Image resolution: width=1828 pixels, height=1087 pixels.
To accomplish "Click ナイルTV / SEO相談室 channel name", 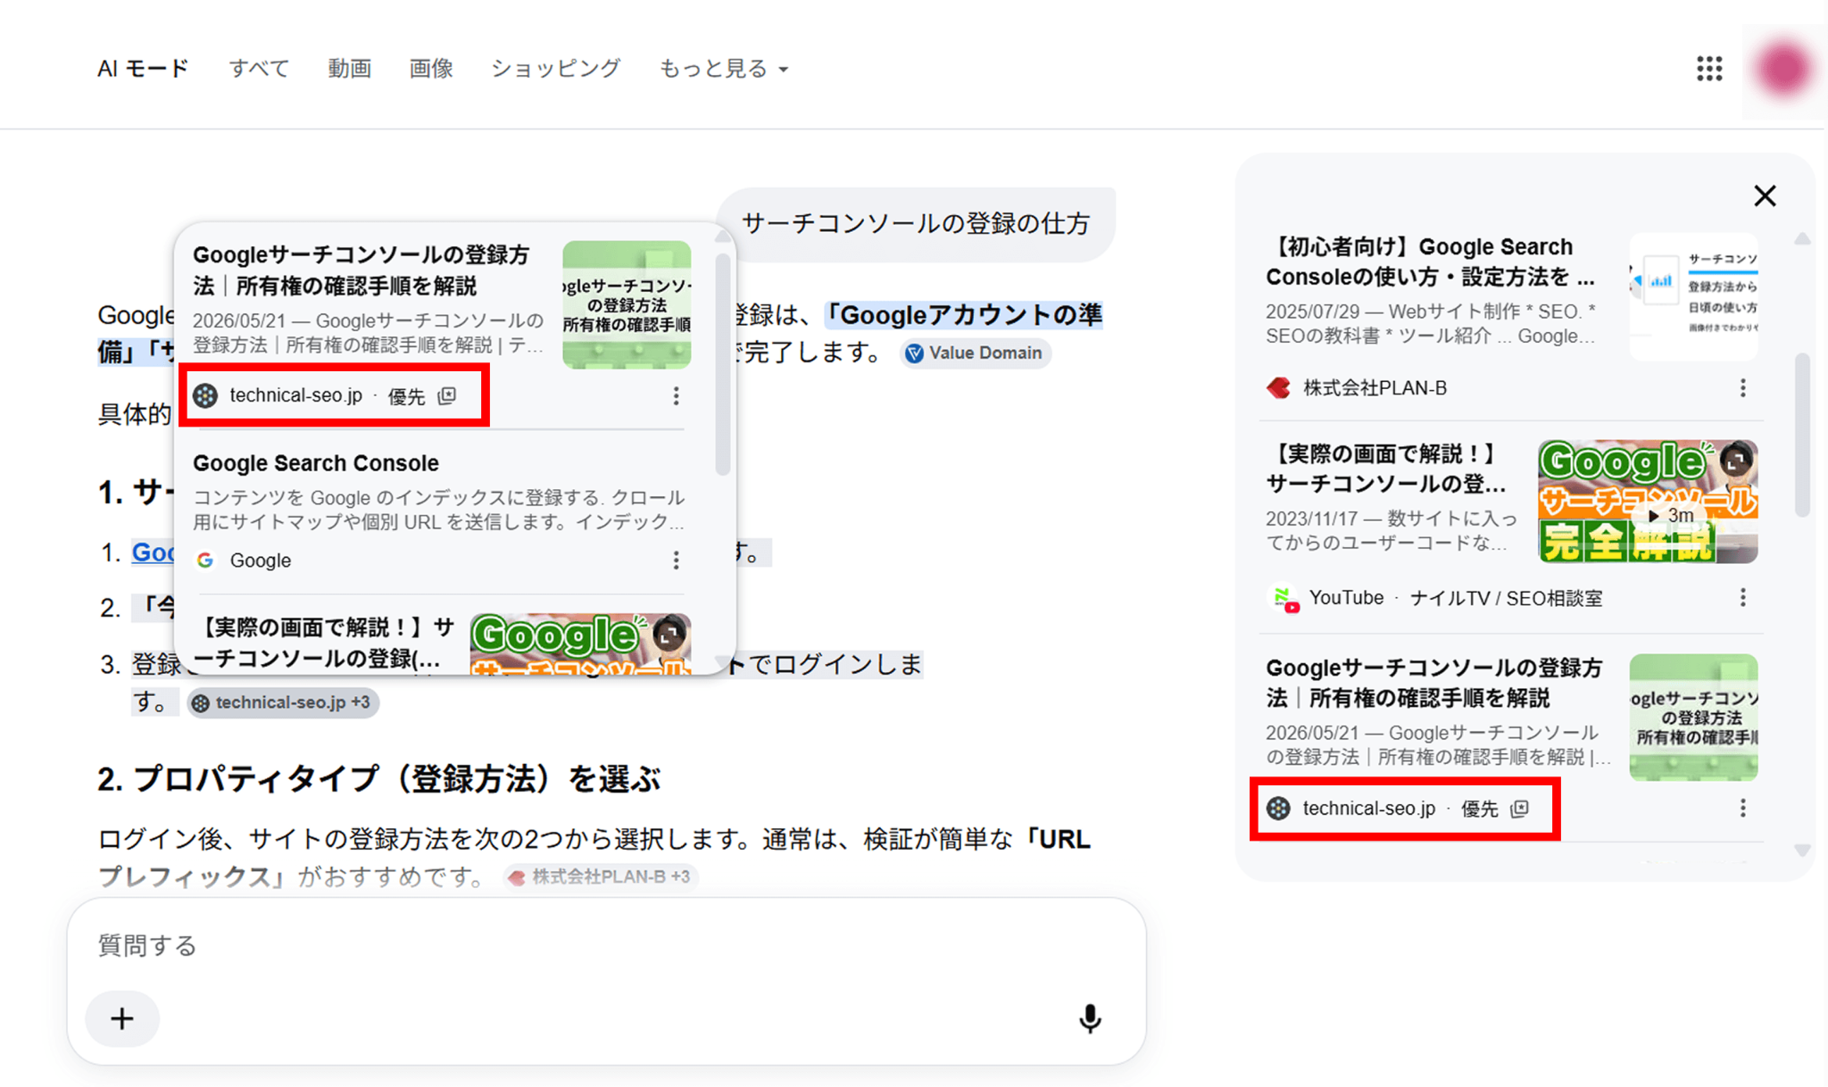I will [1506, 598].
